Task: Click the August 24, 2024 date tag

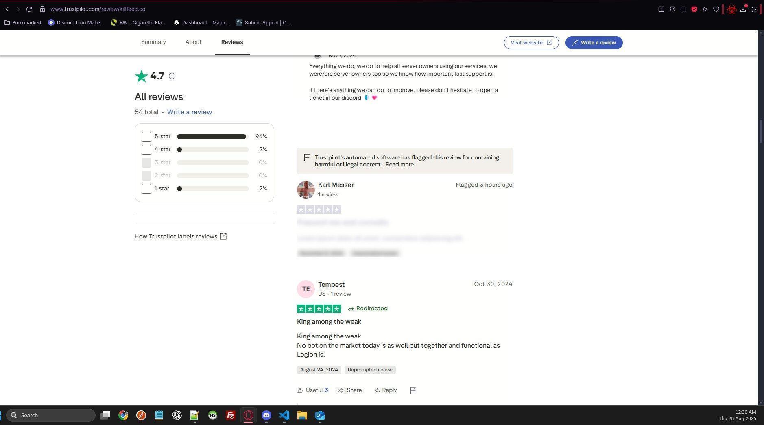Action: point(319,370)
